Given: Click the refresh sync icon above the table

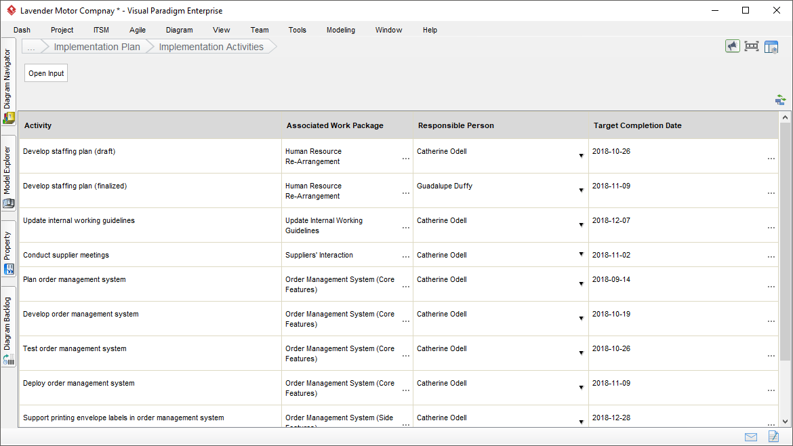Looking at the screenshot, I should click(x=780, y=100).
